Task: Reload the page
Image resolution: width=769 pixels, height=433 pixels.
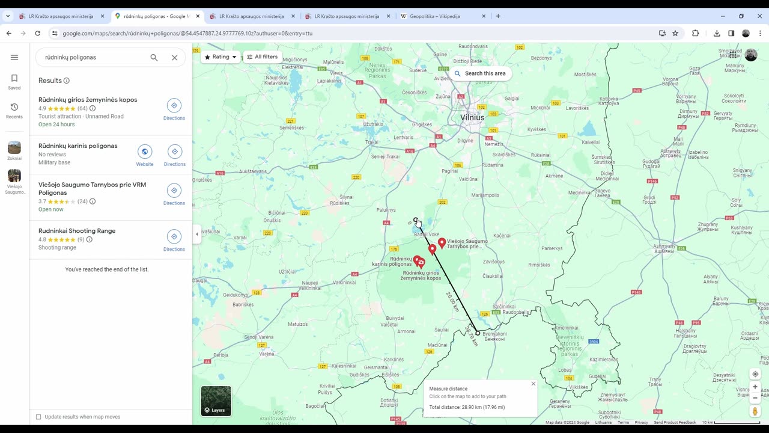Action: tap(37, 33)
